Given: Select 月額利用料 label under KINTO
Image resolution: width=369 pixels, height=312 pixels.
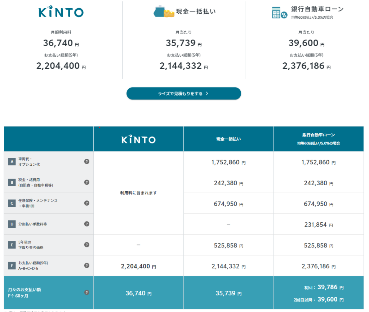Looking at the screenshot, I should click(x=61, y=32).
